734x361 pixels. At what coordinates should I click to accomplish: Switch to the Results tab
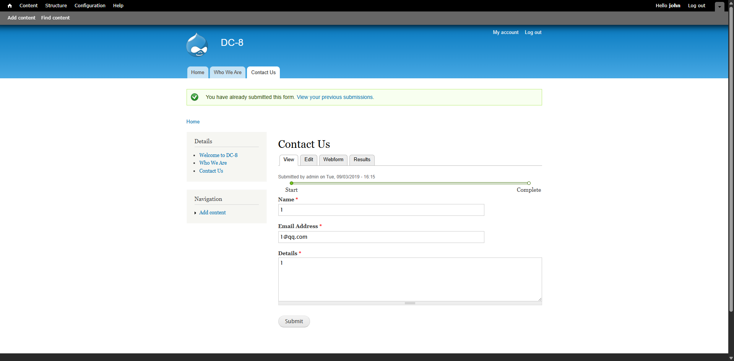click(362, 160)
